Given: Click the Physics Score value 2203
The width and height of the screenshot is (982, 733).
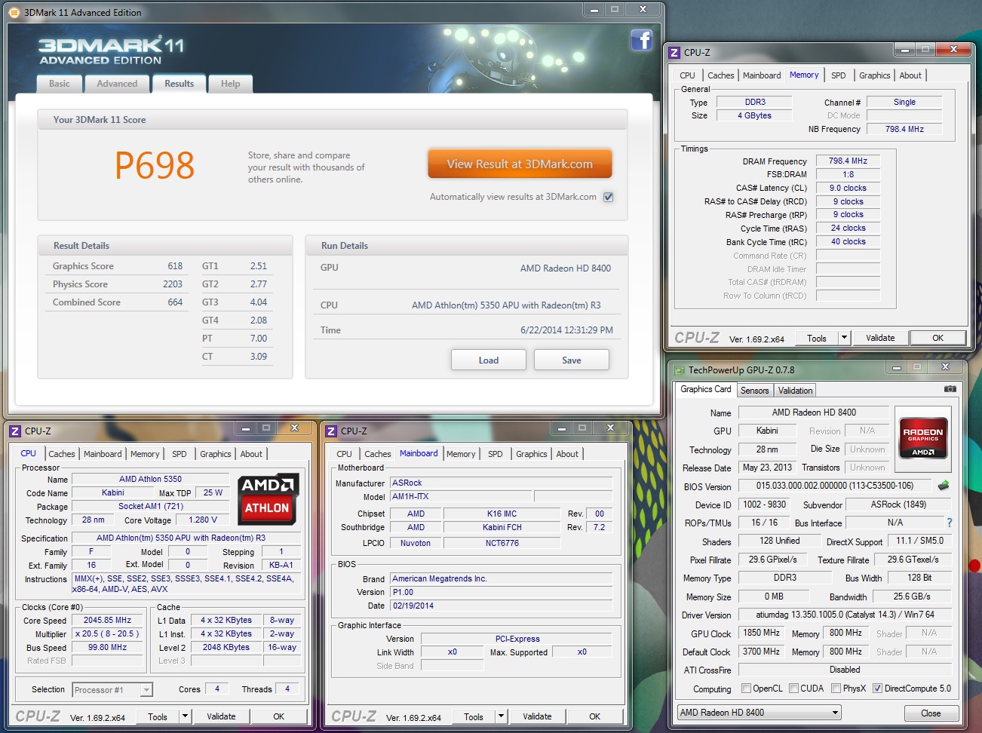Looking at the screenshot, I should [173, 284].
